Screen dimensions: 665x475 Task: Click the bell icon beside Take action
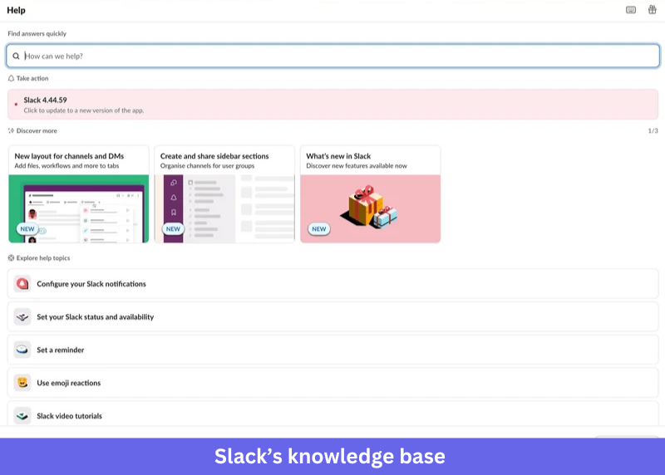tap(11, 78)
